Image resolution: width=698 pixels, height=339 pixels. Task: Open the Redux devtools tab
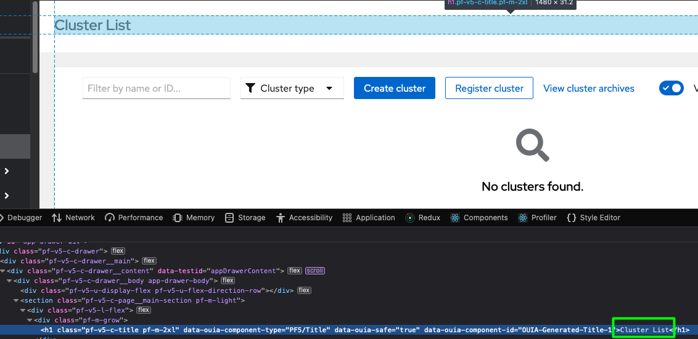422,218
